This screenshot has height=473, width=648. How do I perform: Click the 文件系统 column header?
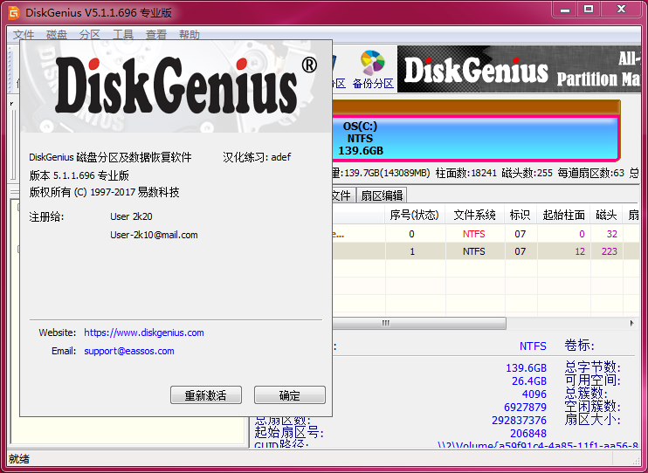[474, 215]
